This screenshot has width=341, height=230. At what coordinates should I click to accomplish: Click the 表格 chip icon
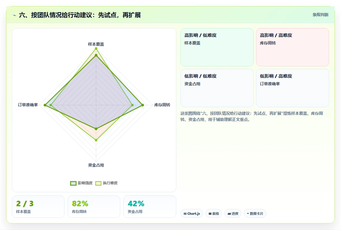210,214
